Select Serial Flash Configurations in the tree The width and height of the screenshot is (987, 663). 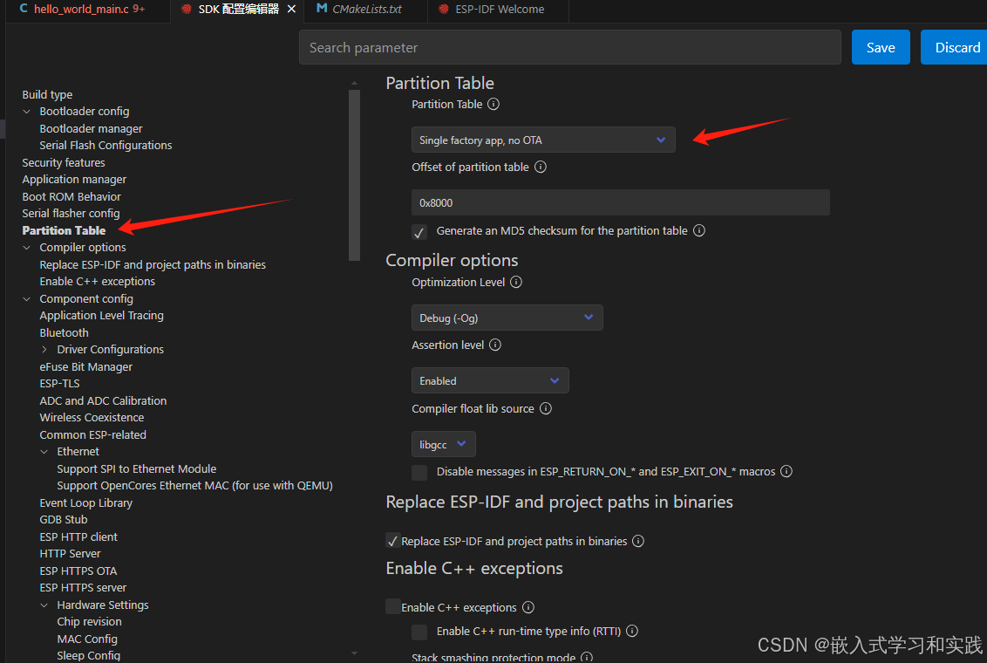[x=106, y=146]
